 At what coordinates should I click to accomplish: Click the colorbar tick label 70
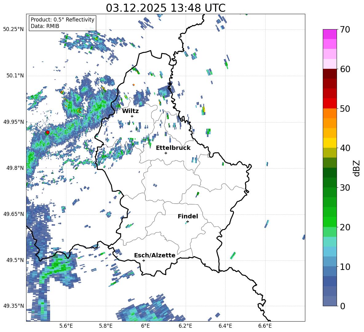[x=345, y=30]
